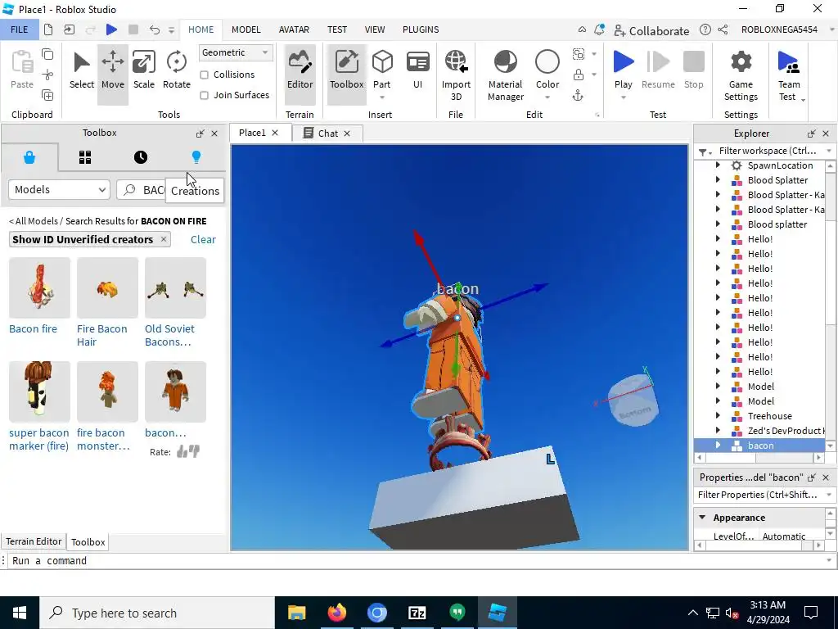Viewport: 838px width, 629px height.
Task: Click the command bar input
Action: (417, 560)
